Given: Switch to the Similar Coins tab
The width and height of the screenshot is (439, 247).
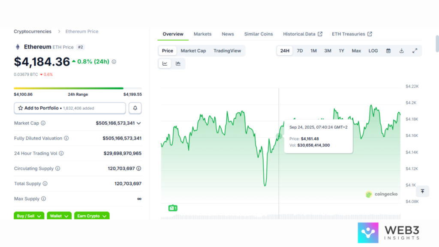Looking at the screenshot, I should 259,34.
